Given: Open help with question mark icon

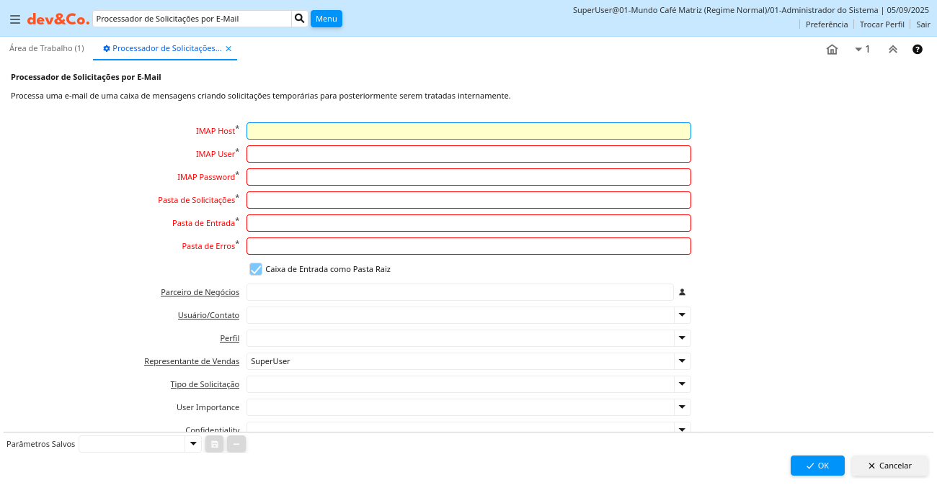Looking at the screenshot, I should tap(917, 50).
